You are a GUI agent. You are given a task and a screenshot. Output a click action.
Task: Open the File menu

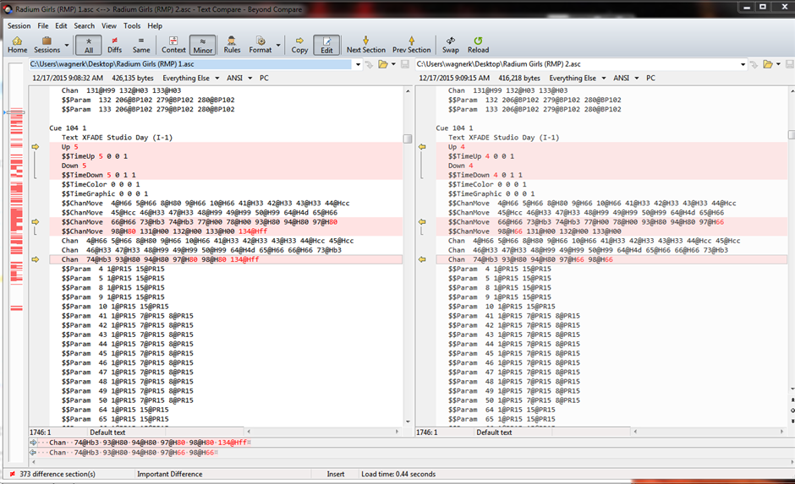(x=43, y=26)
